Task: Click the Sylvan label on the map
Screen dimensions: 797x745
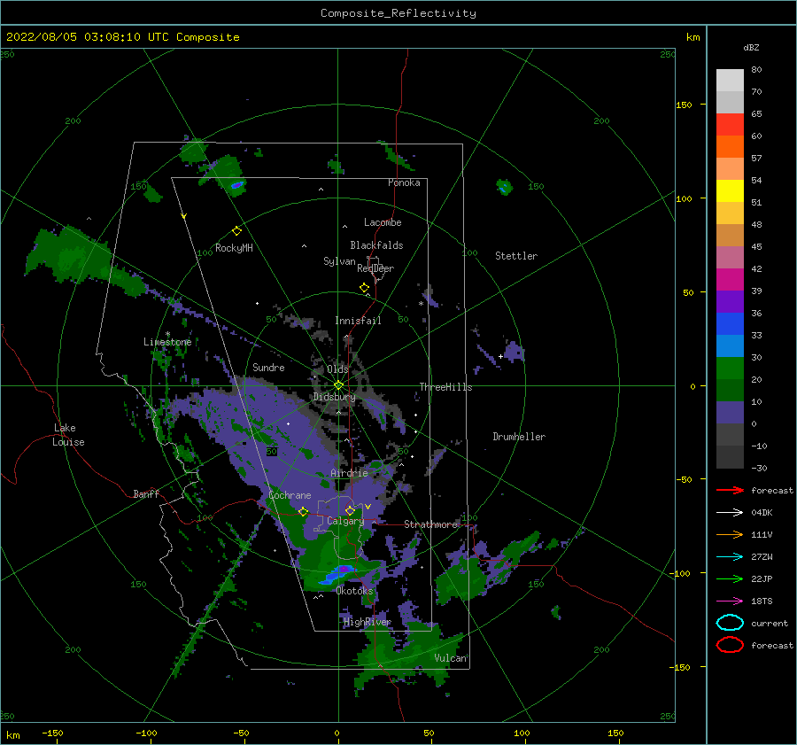Action: (339, 261)
